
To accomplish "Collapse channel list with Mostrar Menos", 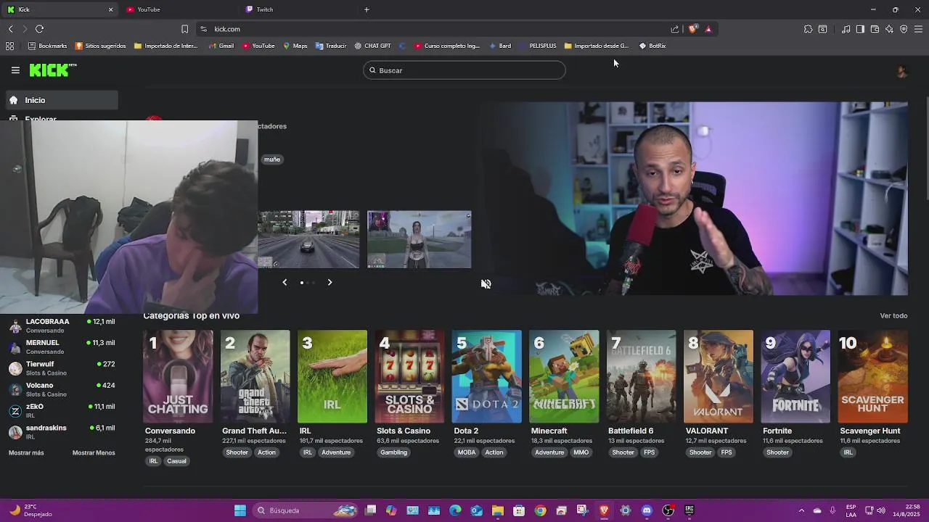I will coord(94,453).
